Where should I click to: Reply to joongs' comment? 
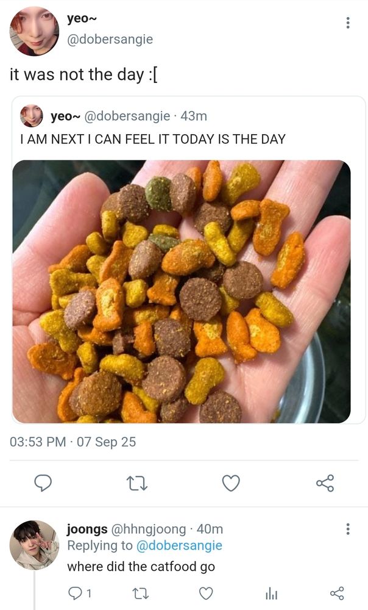(74, 593)
